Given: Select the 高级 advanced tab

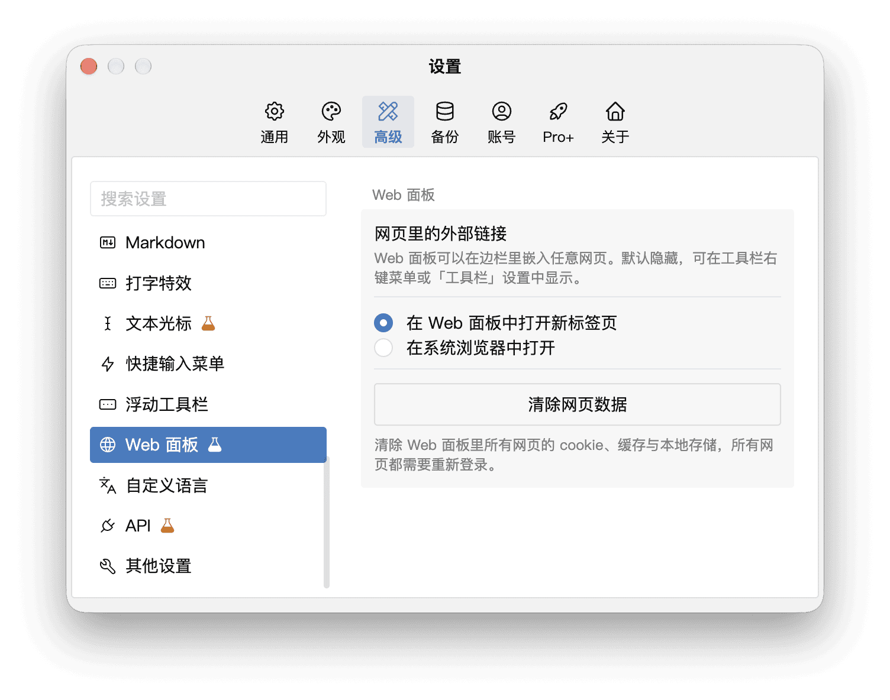Looking at the screenshot, I should [388, 122].
